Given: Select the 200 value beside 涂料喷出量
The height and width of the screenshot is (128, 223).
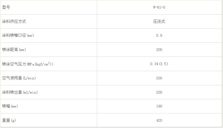Looking at the screenshot, I should [159, 92].
